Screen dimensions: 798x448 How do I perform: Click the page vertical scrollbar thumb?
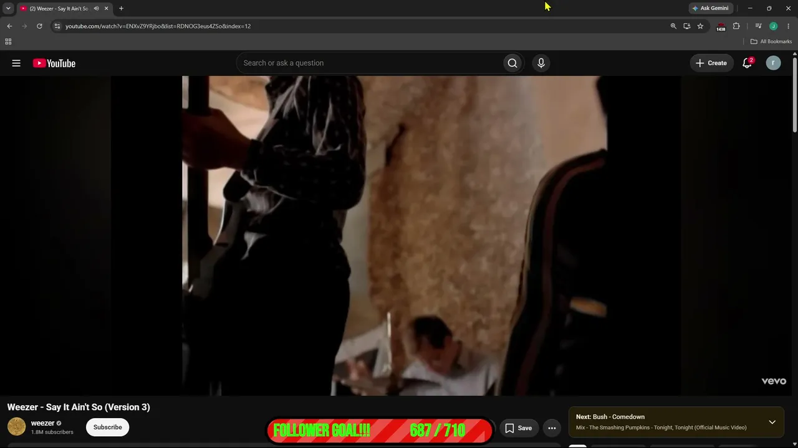coord(795,93)
